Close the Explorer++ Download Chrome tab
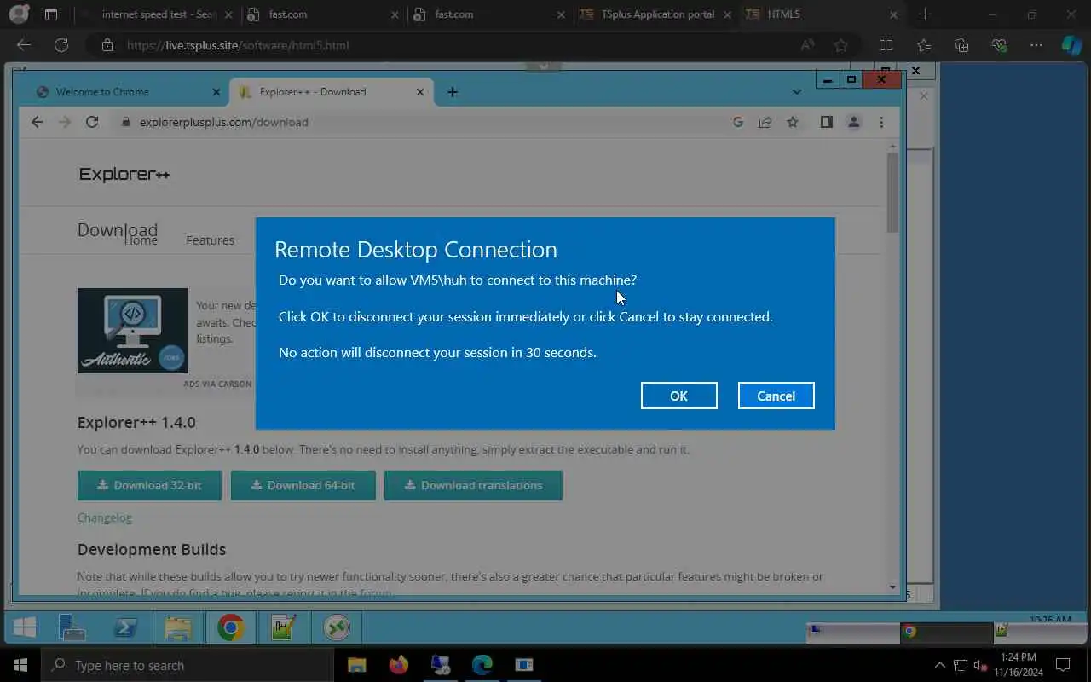The image size is (1091, 682). 419,92
